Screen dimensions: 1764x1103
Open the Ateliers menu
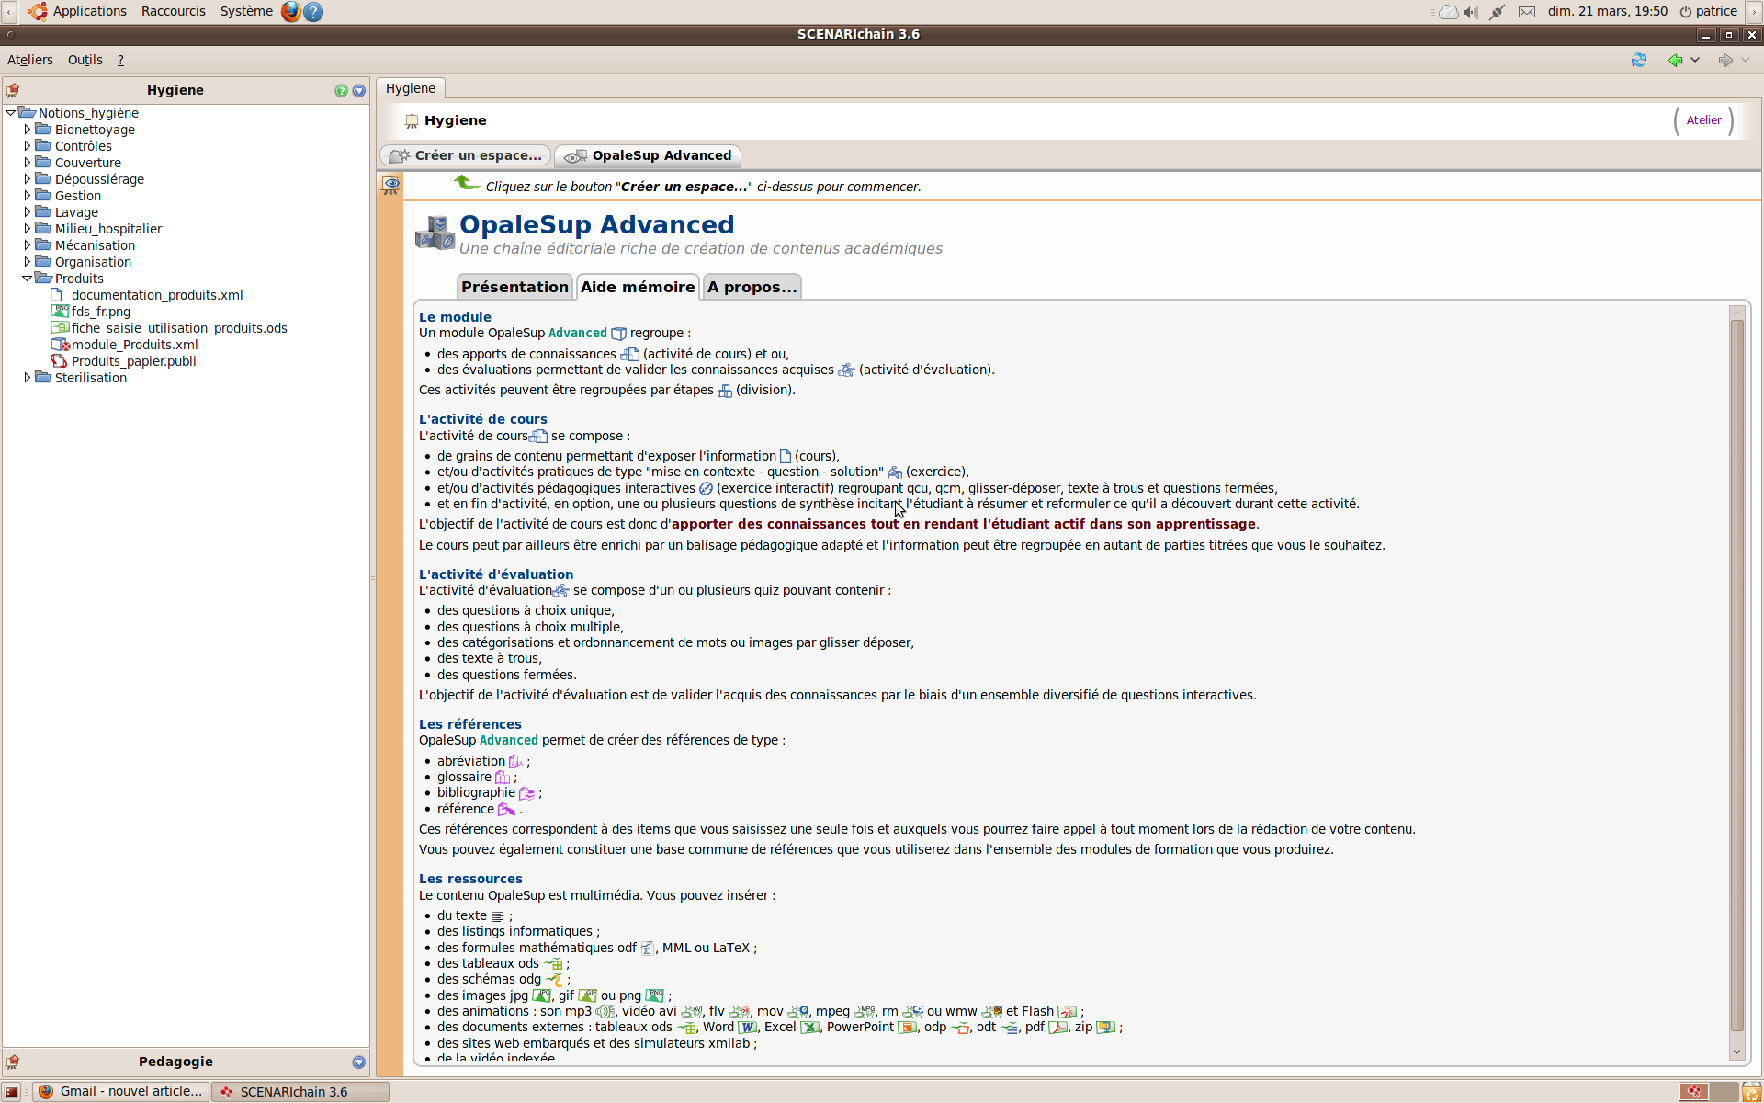point(30,60)
